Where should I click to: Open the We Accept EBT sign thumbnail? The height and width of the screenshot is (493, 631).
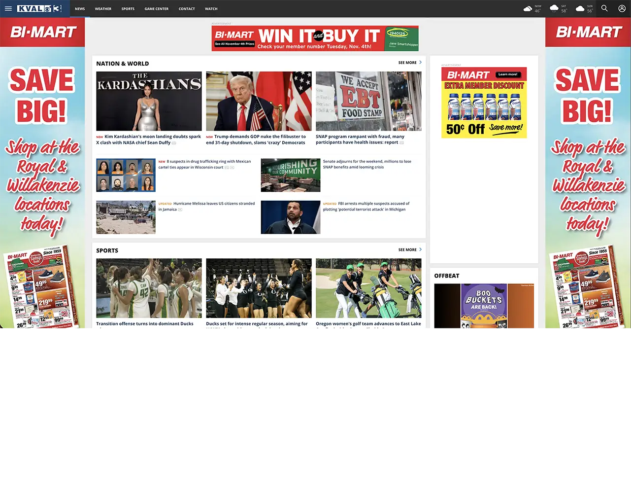(x=368, y=101)
